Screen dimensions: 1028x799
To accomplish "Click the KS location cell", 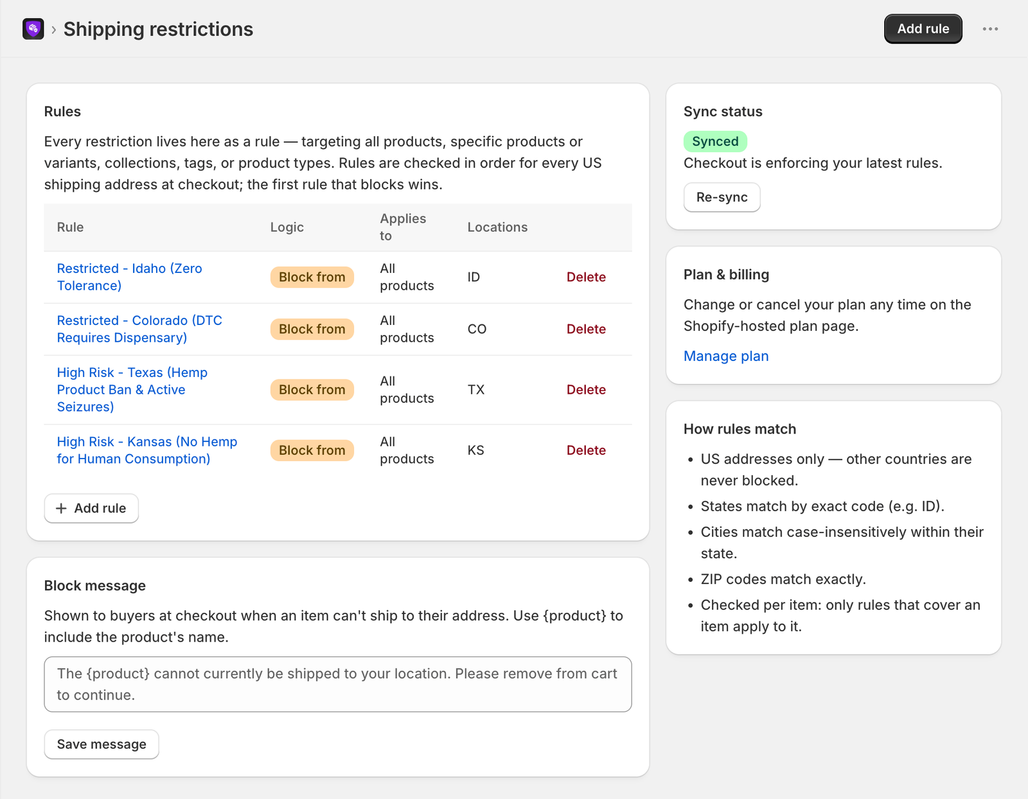I will pos(476,450).
